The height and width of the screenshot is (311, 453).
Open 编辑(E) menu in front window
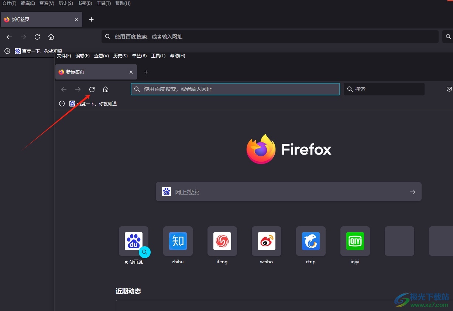pos(83,56)
